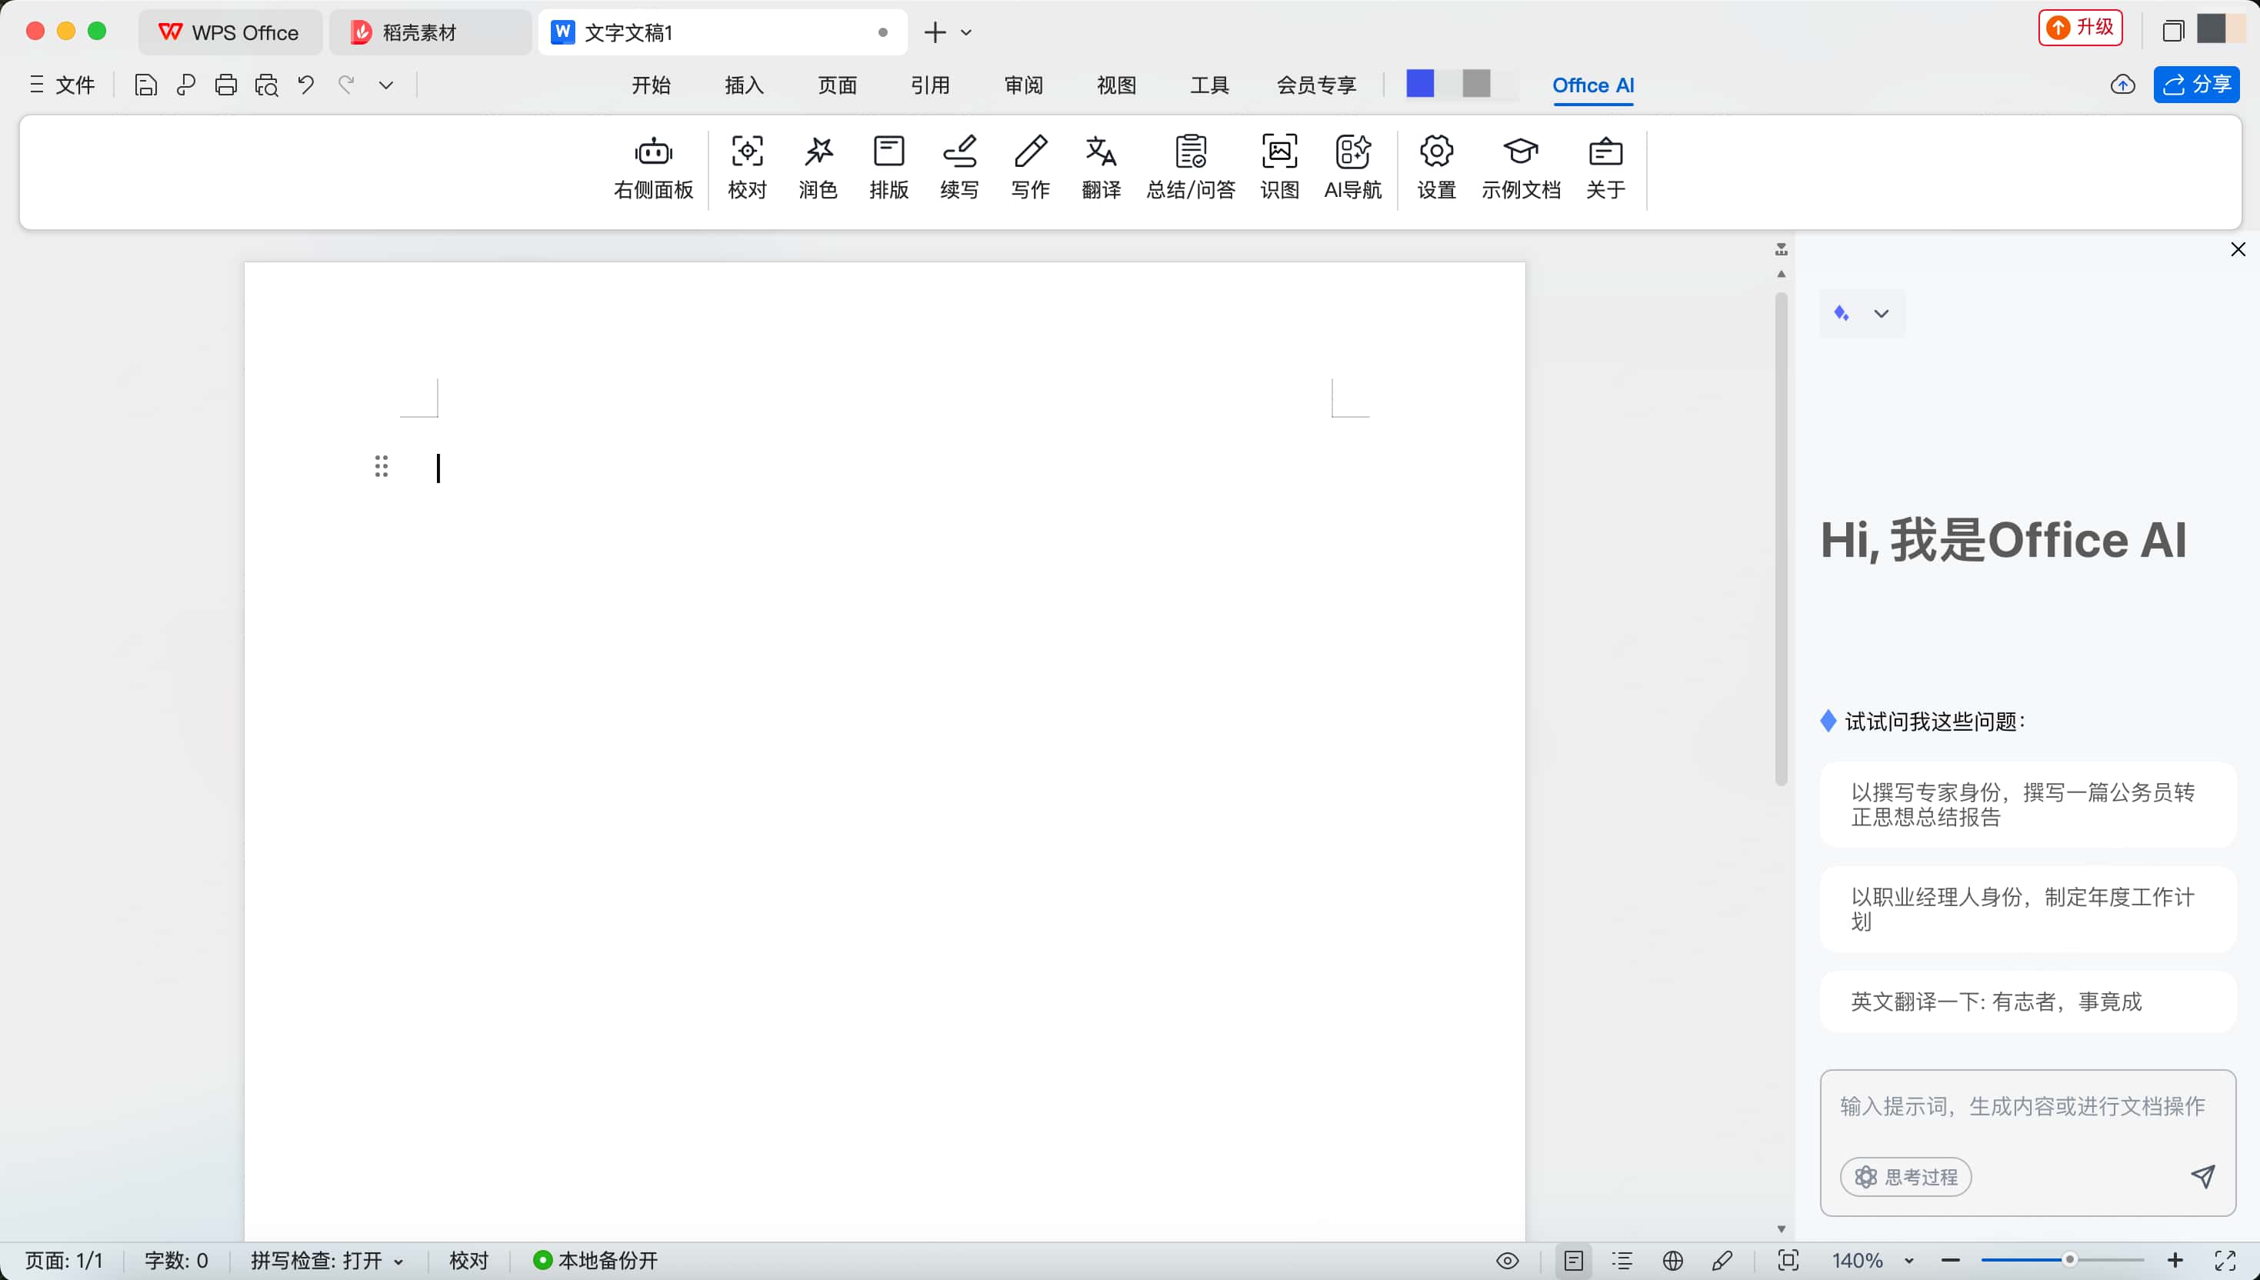Open the 示例文档 sample documents

coord(1521,167)
